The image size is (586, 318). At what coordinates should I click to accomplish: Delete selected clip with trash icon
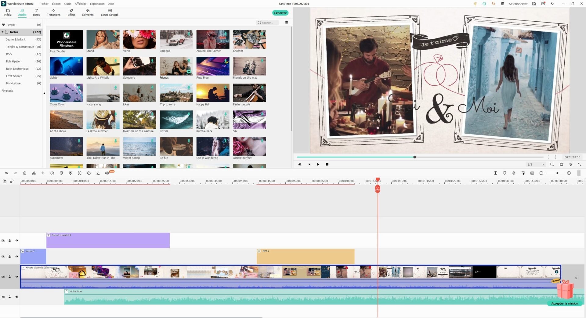click(25, 173)
